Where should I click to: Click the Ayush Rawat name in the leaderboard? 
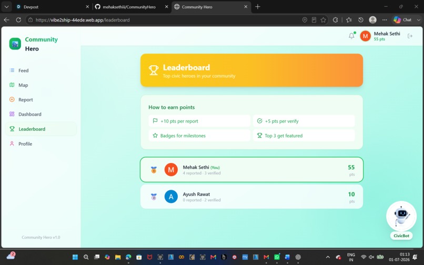click(196, 194)
